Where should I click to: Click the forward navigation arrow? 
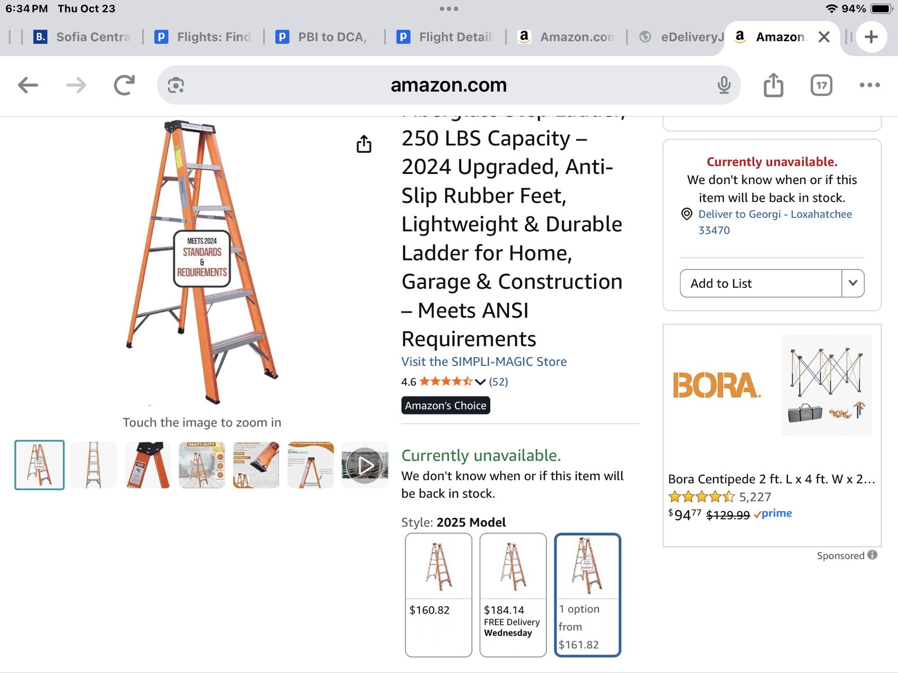76,85
